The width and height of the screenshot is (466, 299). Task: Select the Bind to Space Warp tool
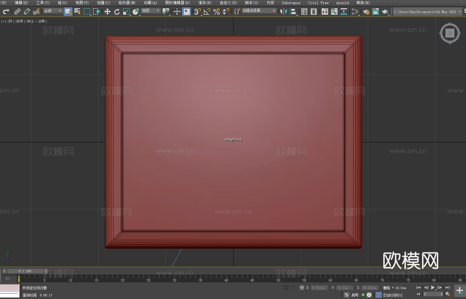click(36, 11)
